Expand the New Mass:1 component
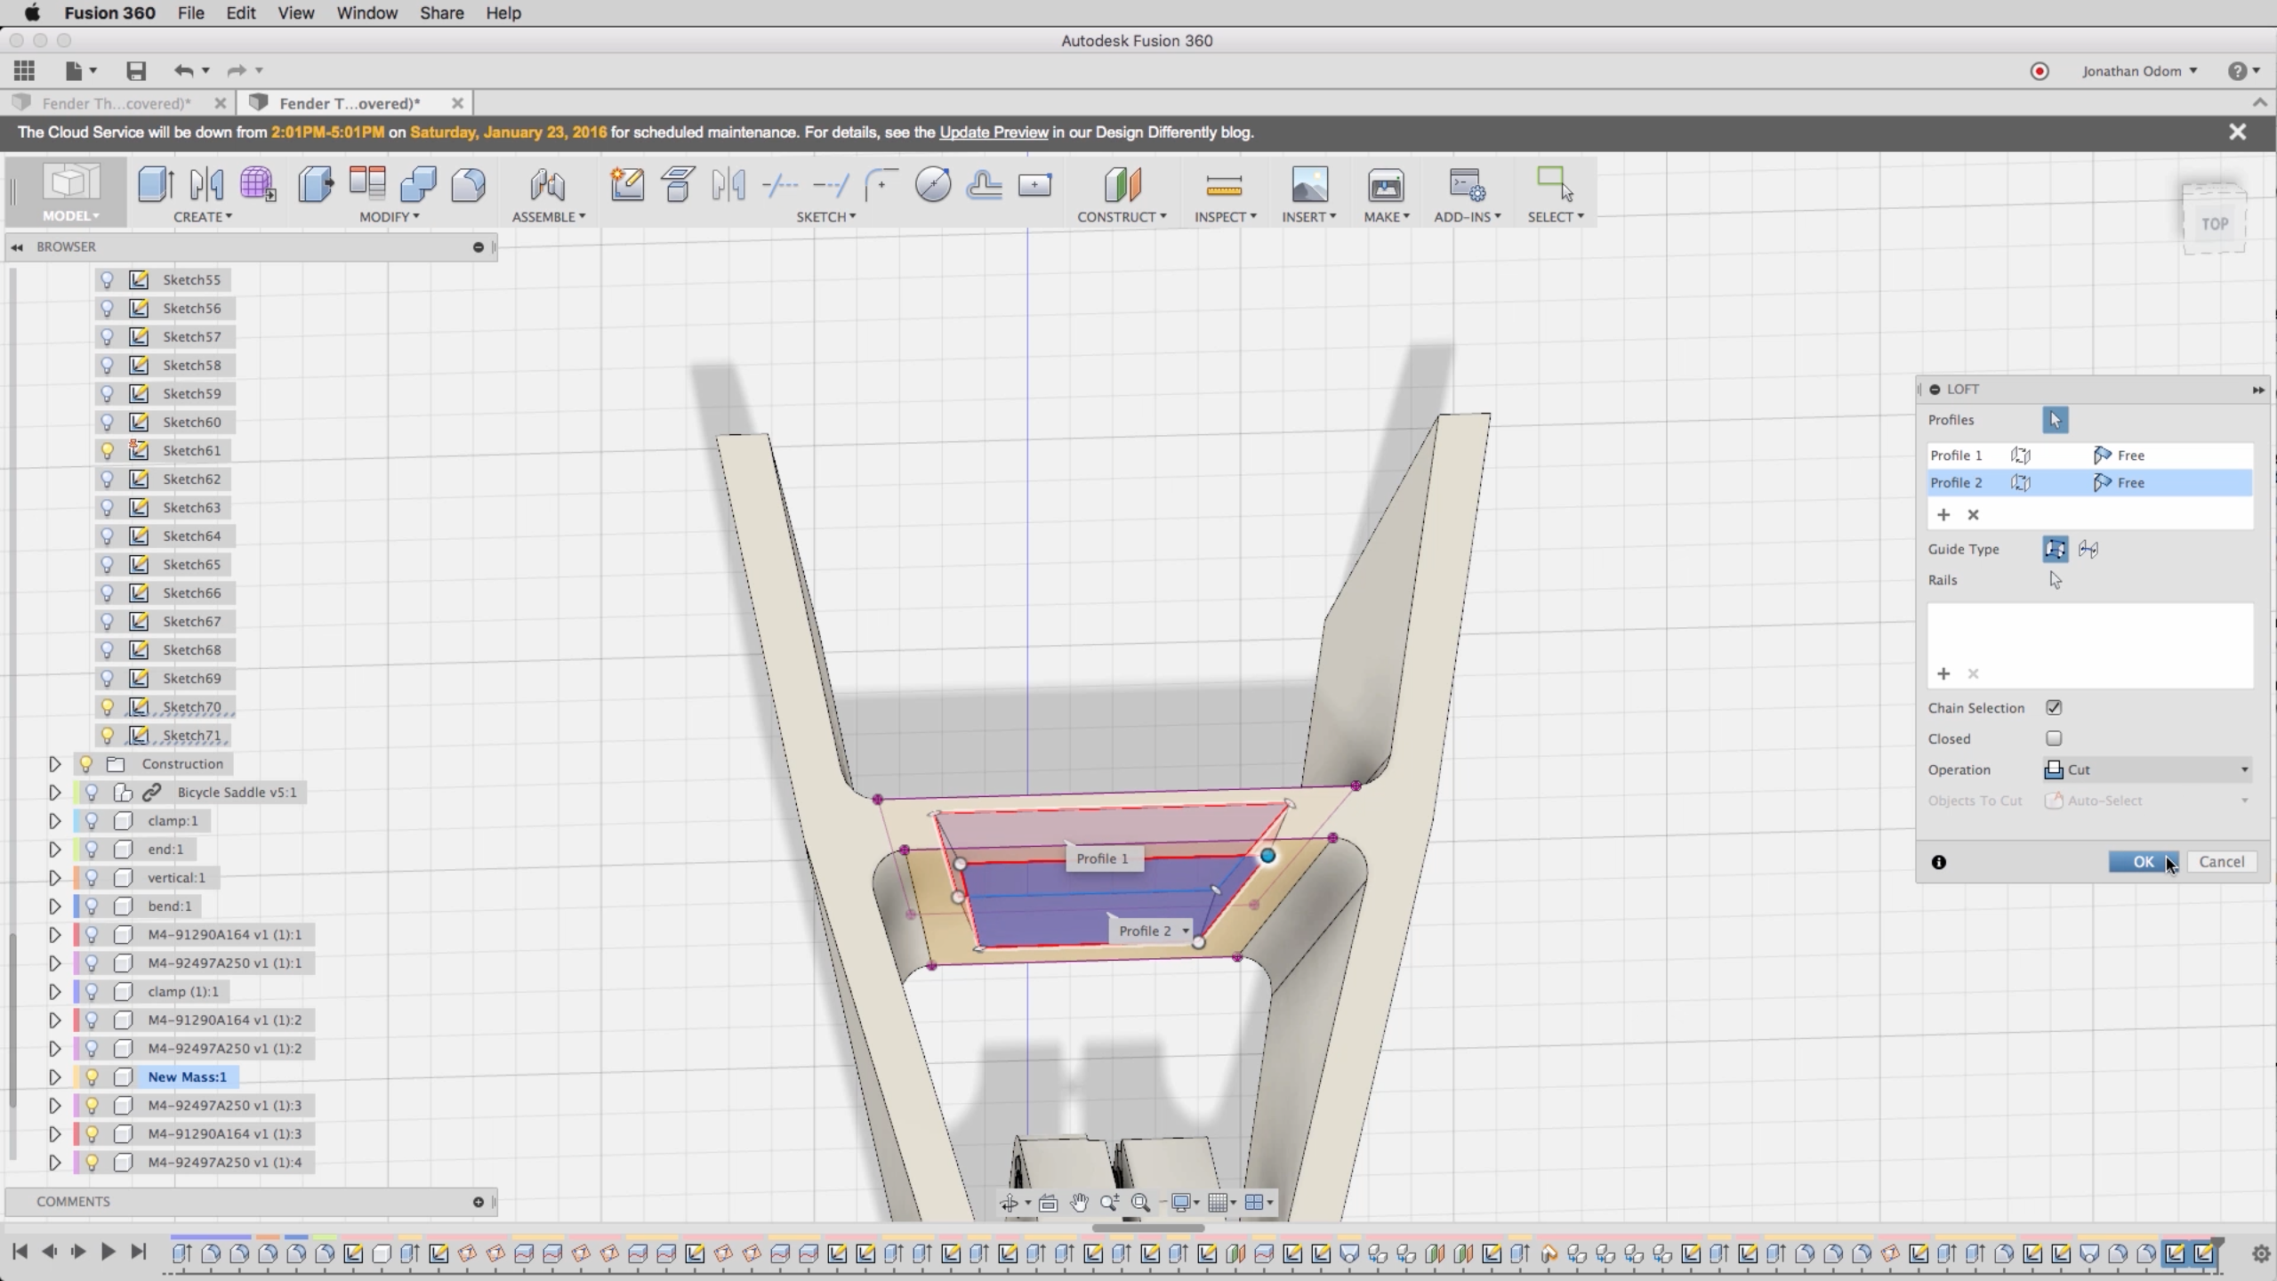Screen dimensions: 2277x1281 coord(54,1076)
